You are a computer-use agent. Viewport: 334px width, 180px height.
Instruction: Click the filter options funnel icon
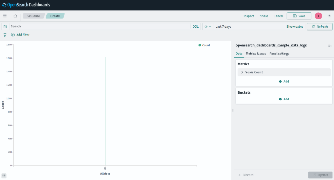click(x=5, y=35)
